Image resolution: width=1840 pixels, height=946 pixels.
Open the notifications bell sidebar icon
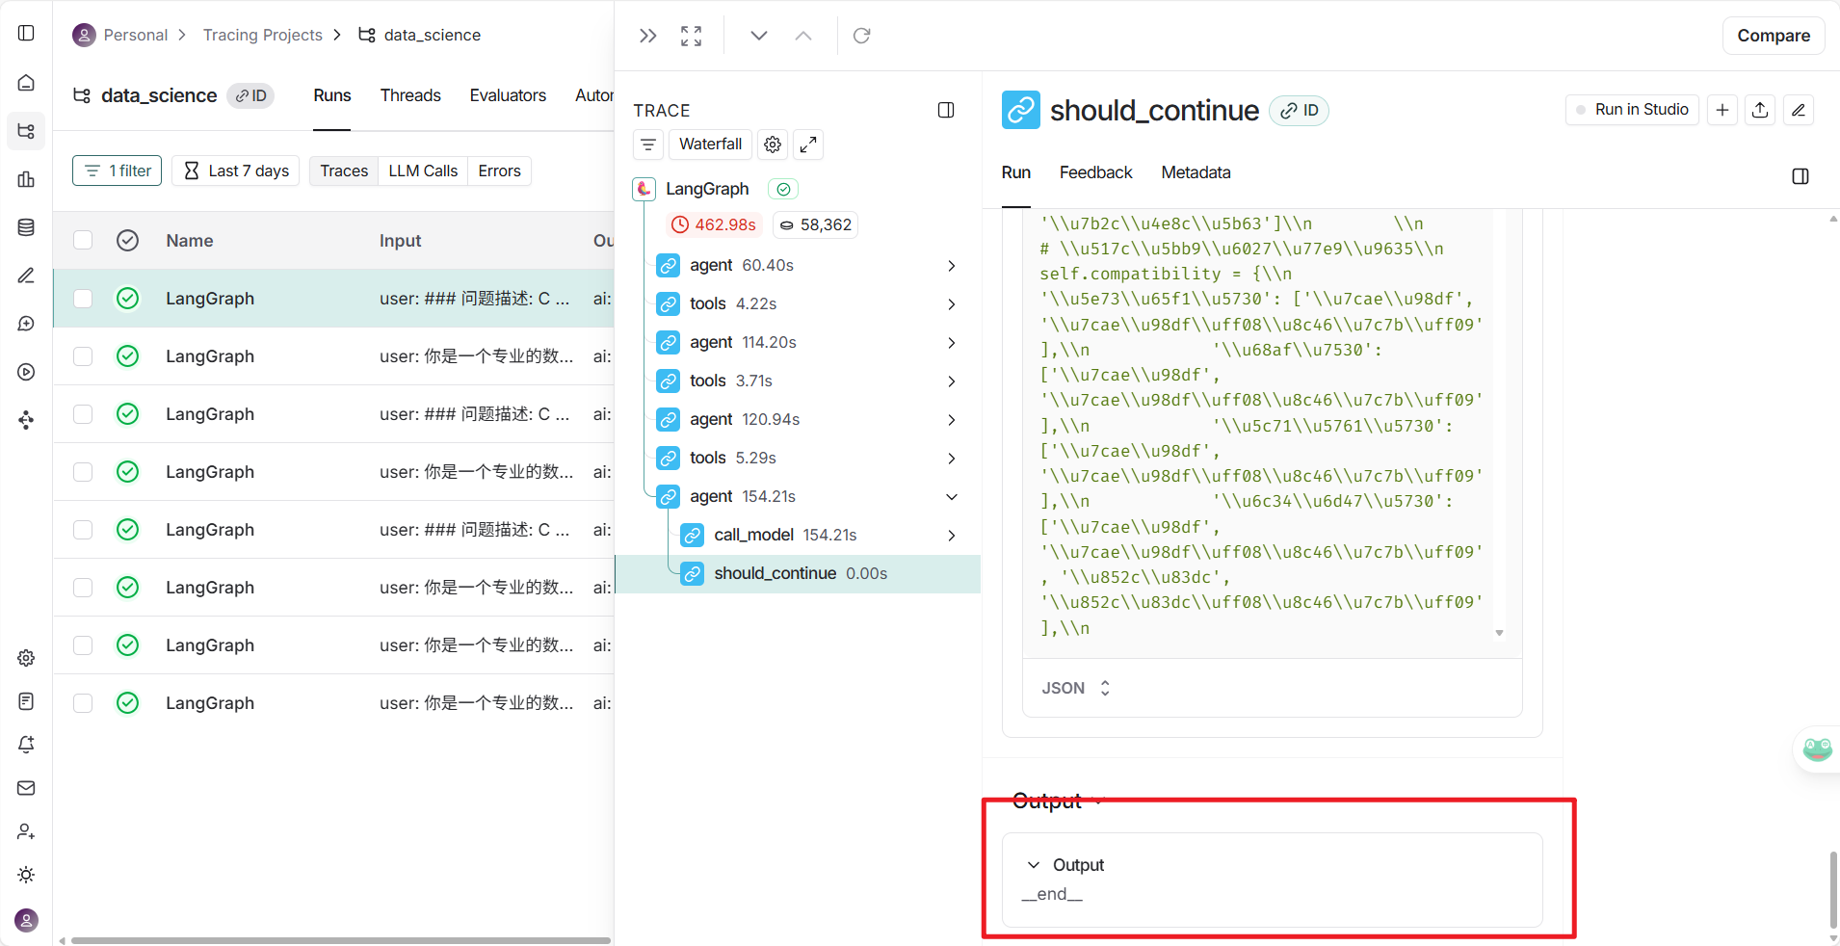[x=26, y=745]
